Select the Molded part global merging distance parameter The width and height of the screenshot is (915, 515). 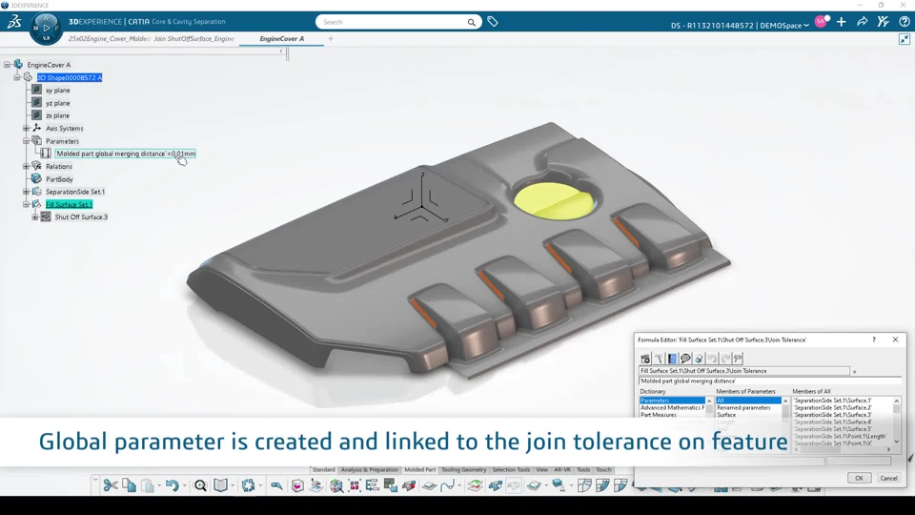(x=126, y=154)
